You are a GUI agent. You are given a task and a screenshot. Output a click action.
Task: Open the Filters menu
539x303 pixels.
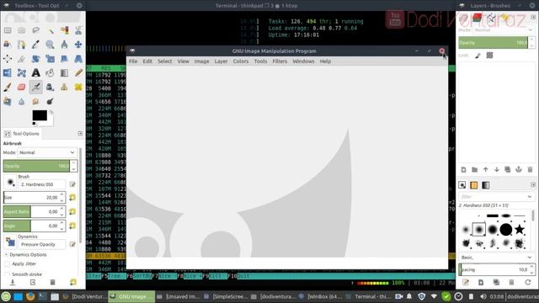[280, 61]
